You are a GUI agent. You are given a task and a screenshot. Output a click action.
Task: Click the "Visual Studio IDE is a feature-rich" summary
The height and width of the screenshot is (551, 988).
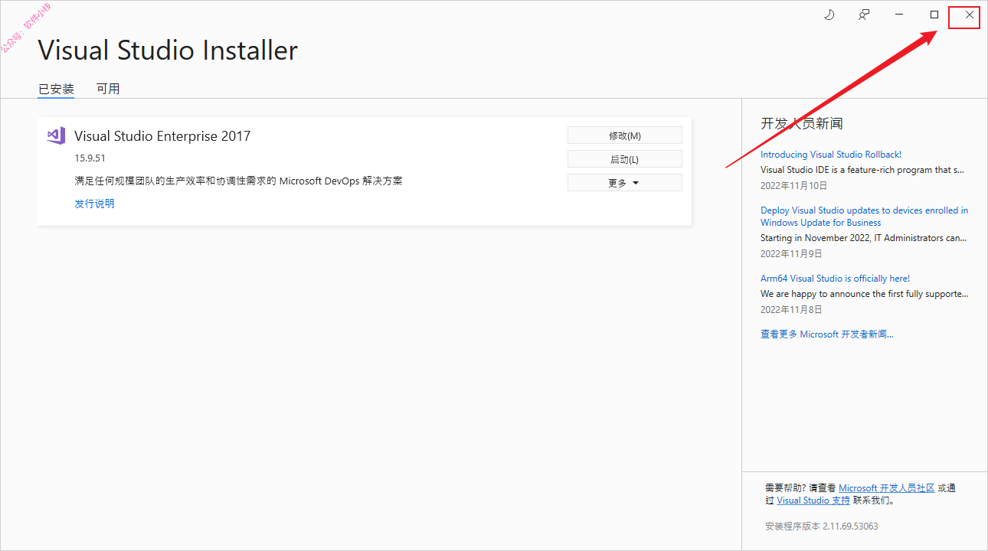coord(862,170)
